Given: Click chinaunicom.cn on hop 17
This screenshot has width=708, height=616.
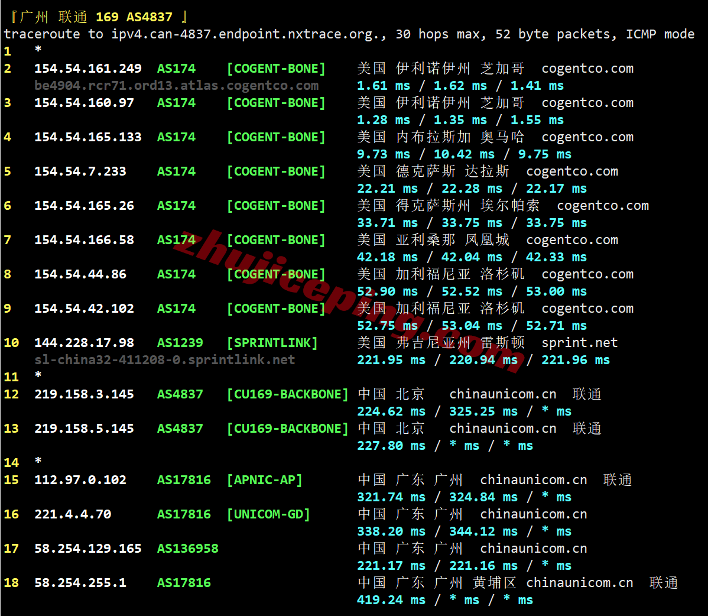Looking at the screenshot, I should (x=534, y=549).
